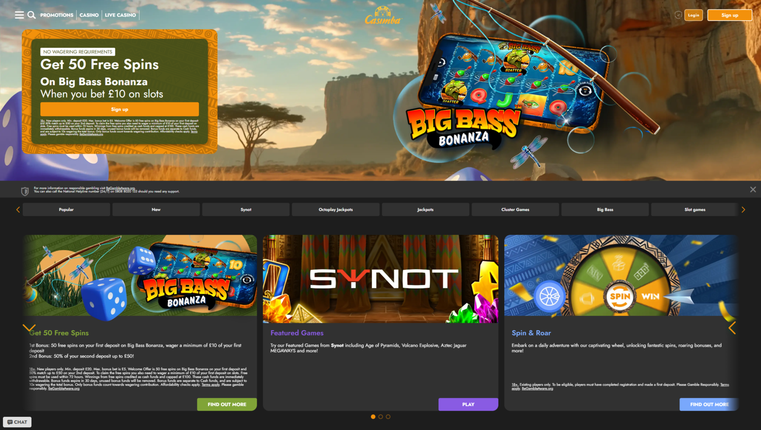Select the second carousel page dot

tap(380, 417)
